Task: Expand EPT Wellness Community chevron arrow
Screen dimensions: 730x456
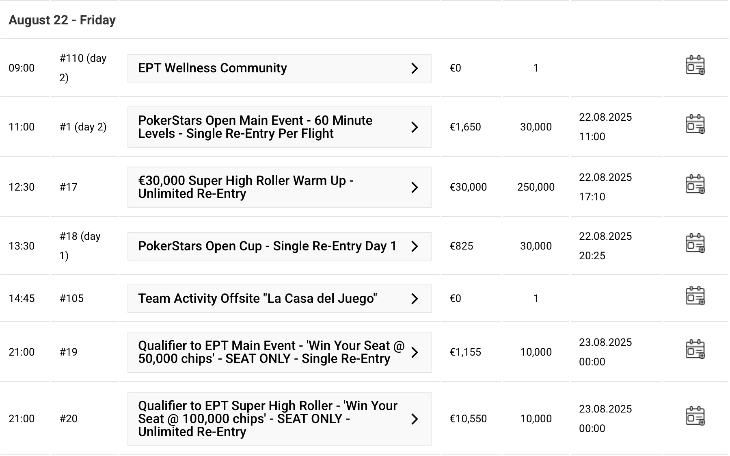Action: pos(415,68)
